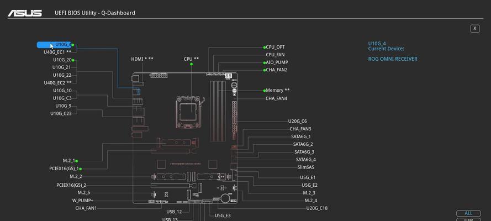Viewport: 491px width, 221px height.
Task: Select the M.2_5 slot label
Action: coord(83,192)
